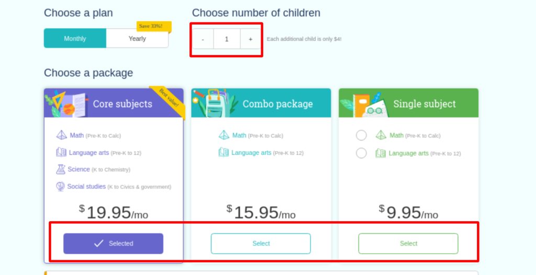Viewport: 536px width, 275px height.
Task: Select the Single subject package
Action: pyautogui.click(x=408, y=244)
